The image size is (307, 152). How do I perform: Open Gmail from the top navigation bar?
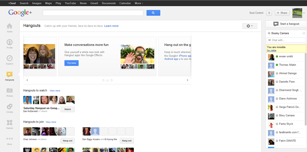pyautogui.click(x=94, y=3)
